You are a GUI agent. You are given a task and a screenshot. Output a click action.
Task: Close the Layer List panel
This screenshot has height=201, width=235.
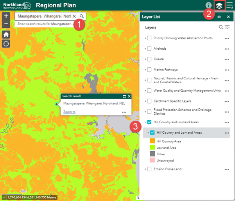228,17
